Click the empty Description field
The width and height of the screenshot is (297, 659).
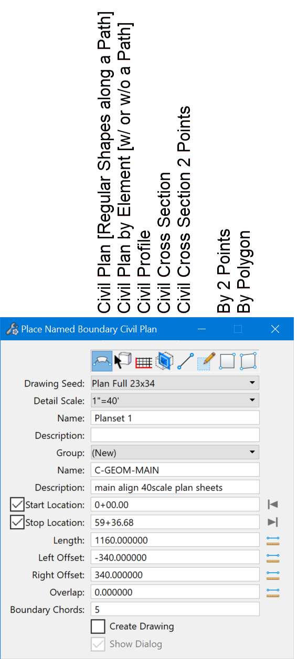coord(175,435)
